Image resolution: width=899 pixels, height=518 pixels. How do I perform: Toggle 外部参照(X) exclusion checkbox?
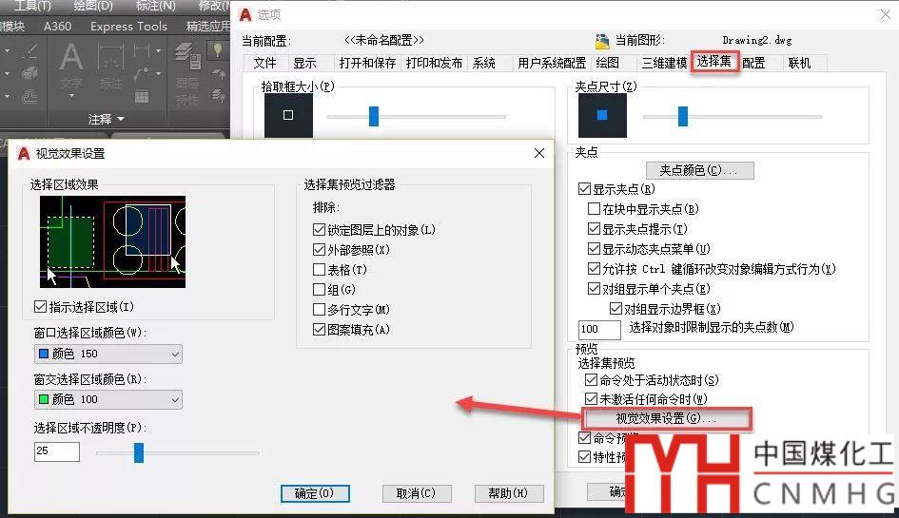point(320,250)
